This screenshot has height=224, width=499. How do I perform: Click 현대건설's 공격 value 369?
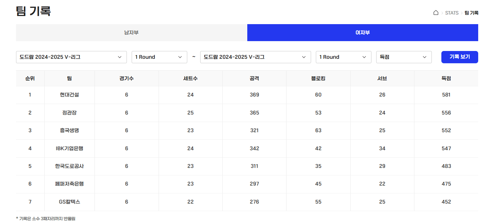(x=254, y=95)
